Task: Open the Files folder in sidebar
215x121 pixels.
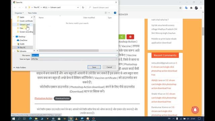Action: pyautogui.click(x=21, y=28)
